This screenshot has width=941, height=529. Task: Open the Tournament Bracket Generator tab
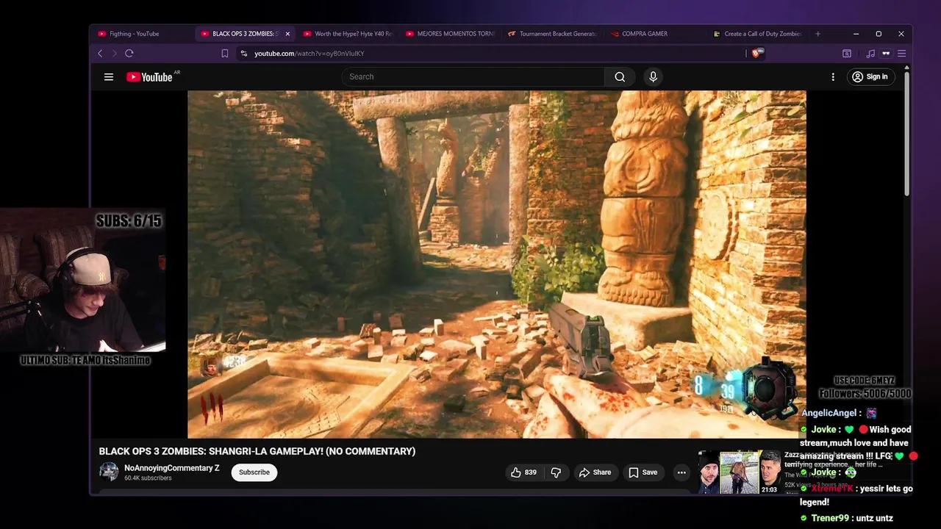552,34
